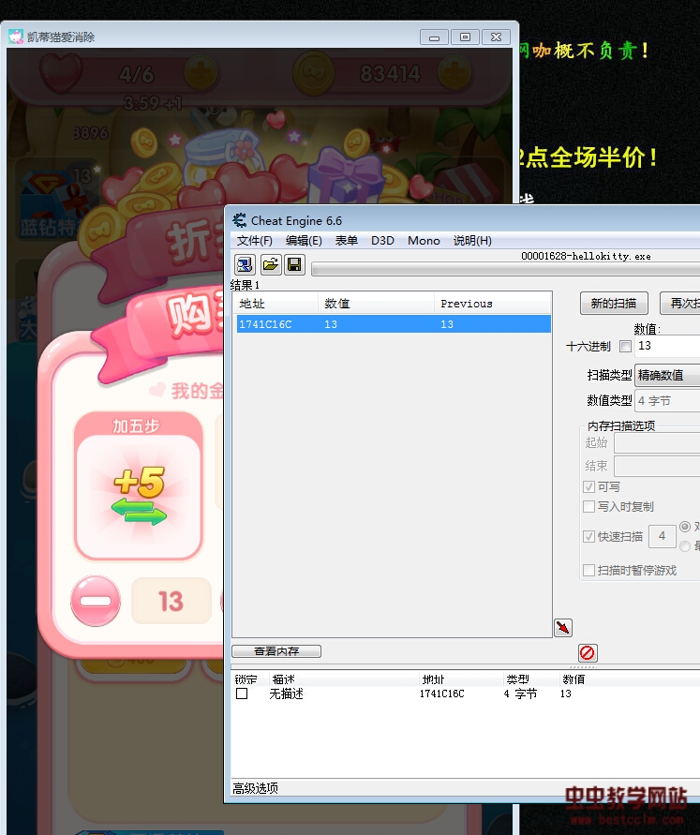The height and width of the screenshot is (835, 700).
Task: Click the plus icon beside coins 83414
Action: (454, 72)
